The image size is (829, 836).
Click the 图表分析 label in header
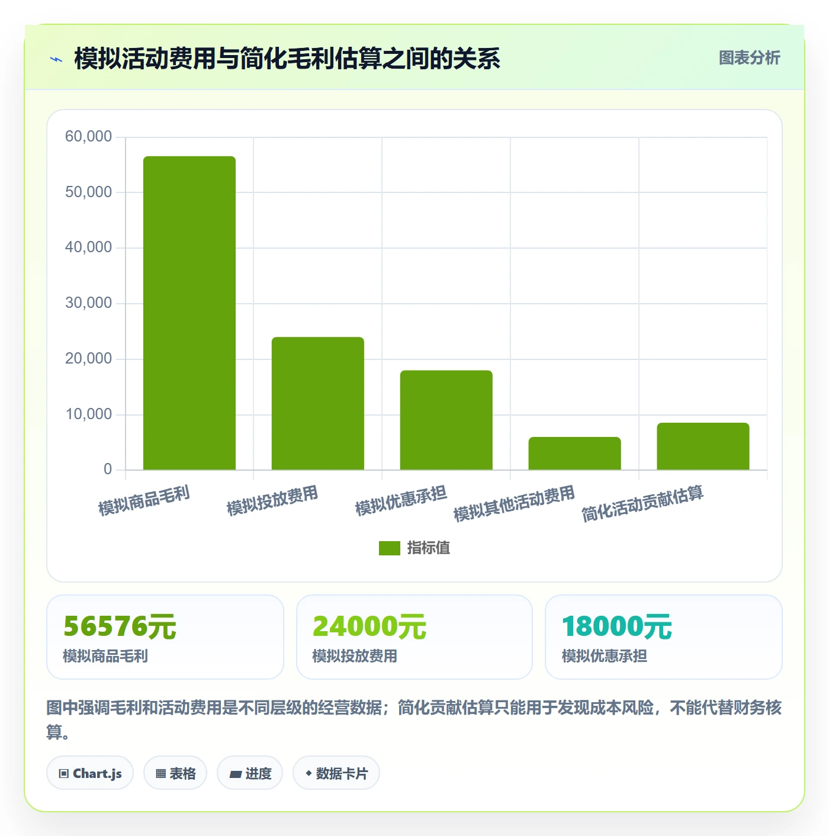tap(749, 58)
